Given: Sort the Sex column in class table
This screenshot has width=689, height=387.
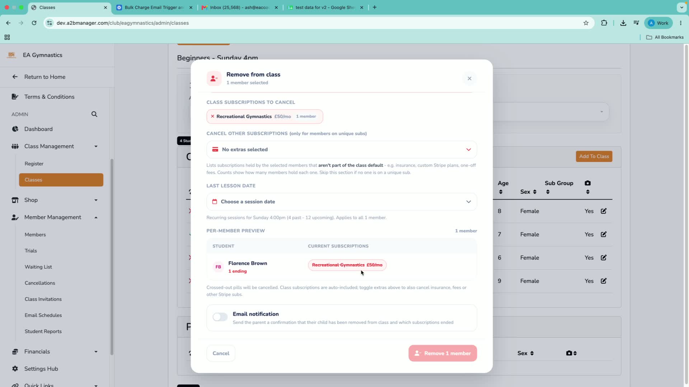Looking at the screenshot, I should [x=535, y=192].
